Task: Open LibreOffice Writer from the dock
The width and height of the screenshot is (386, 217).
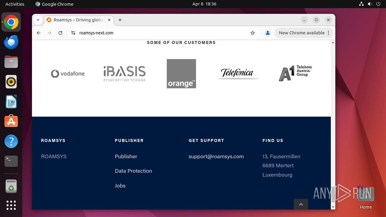Action: [x=11, y=102]
